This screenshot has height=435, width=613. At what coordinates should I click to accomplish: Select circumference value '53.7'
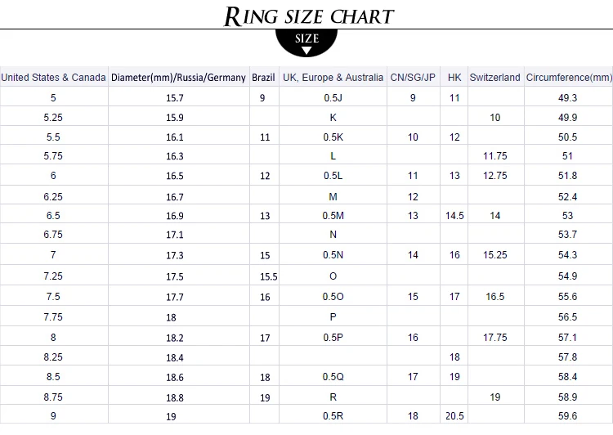[x=568, y=235]
